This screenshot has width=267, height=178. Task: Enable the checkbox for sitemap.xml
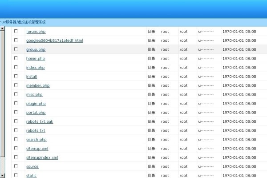click(x=16, y=148)
